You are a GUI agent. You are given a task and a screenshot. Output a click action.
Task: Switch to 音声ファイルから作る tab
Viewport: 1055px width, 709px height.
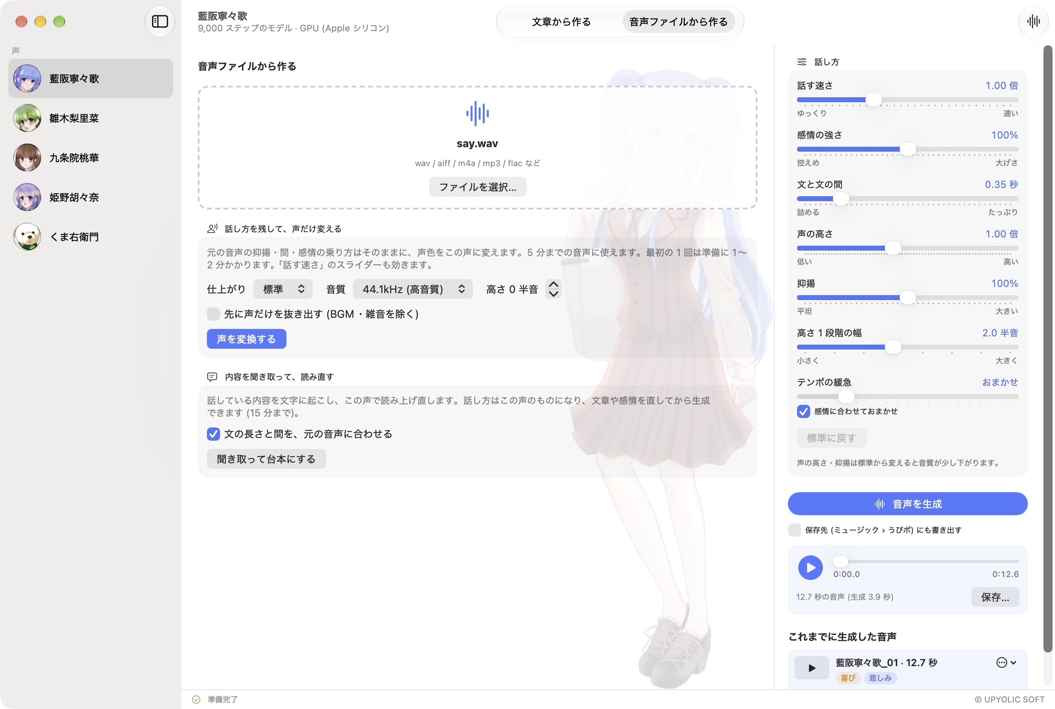pos(678,21)
